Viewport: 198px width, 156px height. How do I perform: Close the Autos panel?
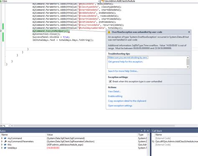(148, 131)
